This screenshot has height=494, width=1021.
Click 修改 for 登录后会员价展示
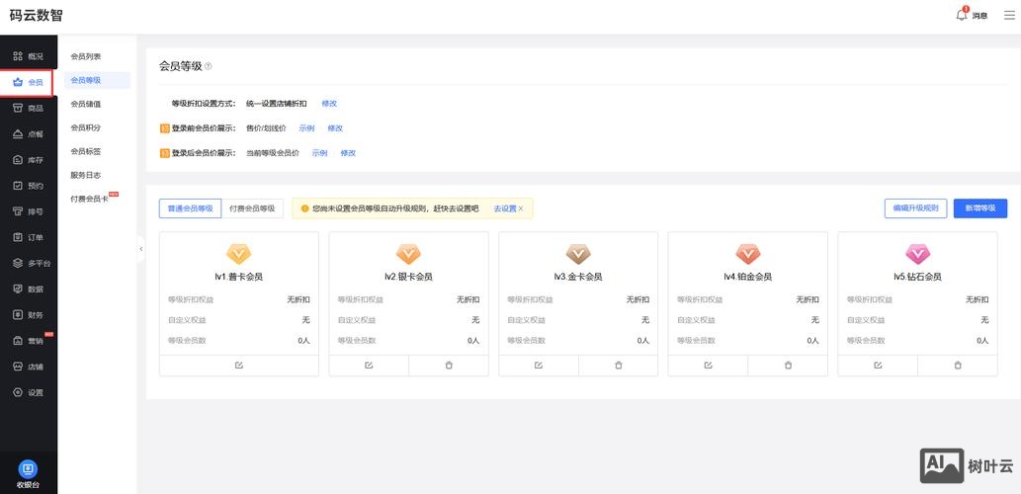348,153
